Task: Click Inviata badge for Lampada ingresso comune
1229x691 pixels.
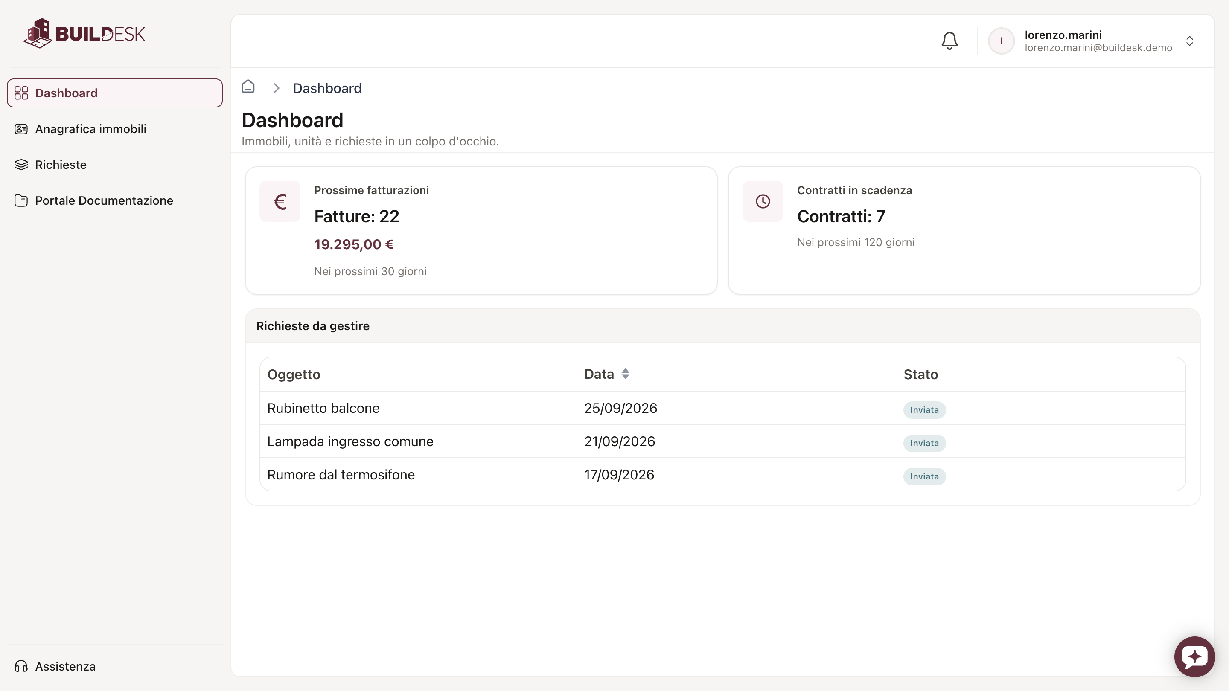Action: pos(924,444)
